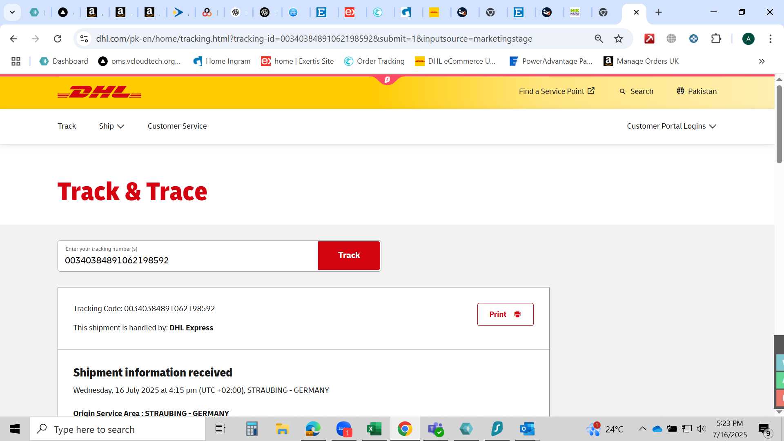Open Task View on taskbar
Viewport: 784px width, 441px height.
(x=220, y=429)
